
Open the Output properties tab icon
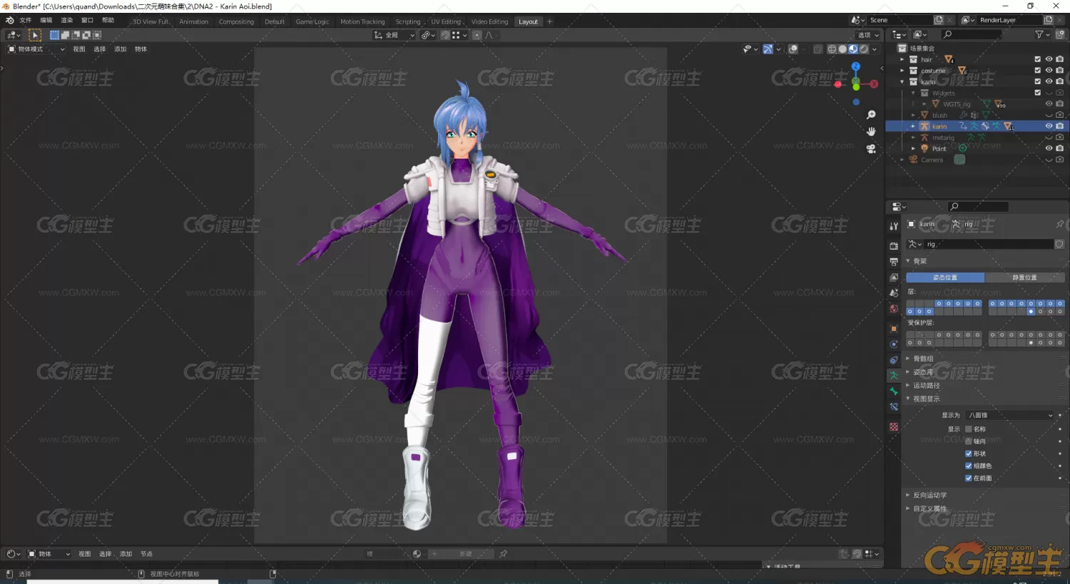[894, 262]
